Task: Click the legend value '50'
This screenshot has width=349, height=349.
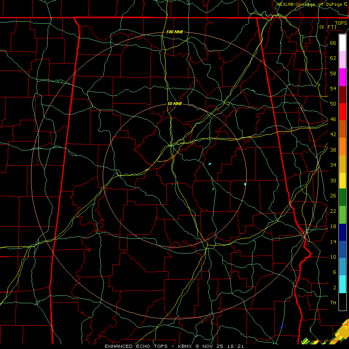Action: coord(333,104)
